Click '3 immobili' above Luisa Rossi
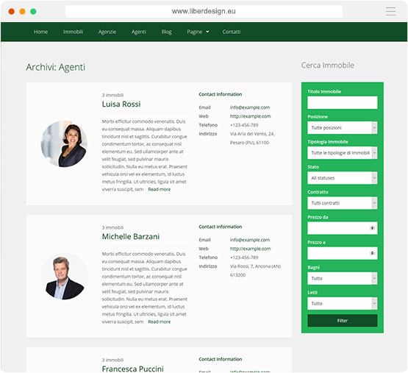The height and width of the screenshot is (373, 408). [x=112, y=95]
